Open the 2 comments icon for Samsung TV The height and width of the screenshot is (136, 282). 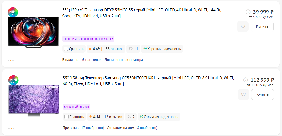coord(131,117)
